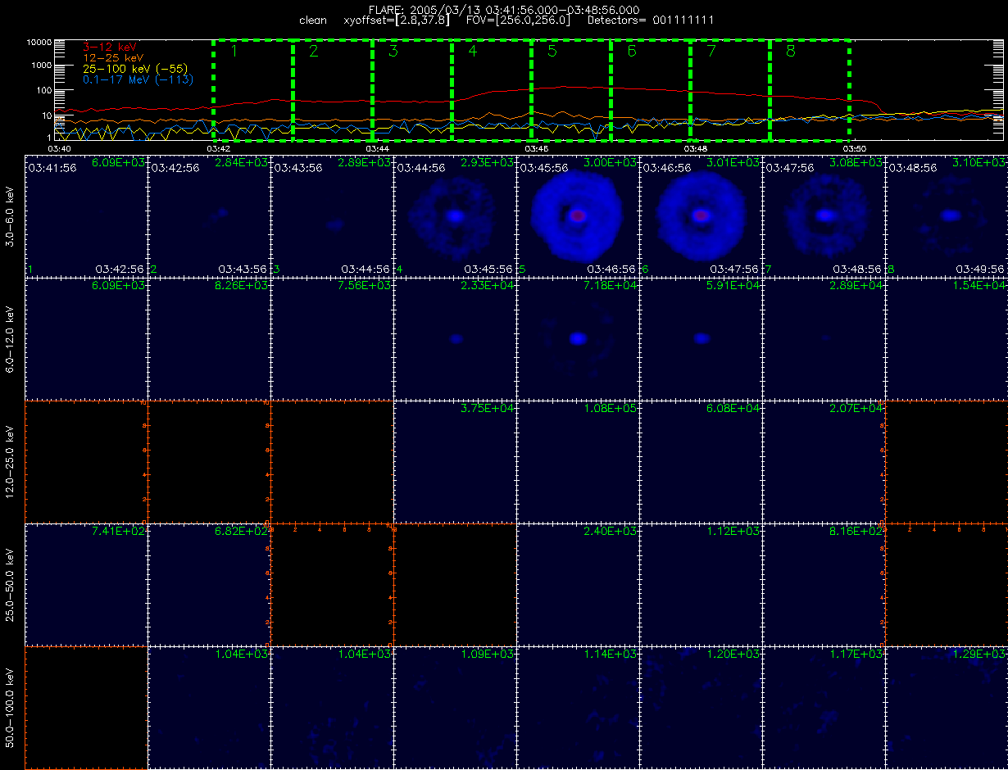Open the 50-100 keV image with peak 1.20E+03
The image size is (1008, 770).
pos(701,707)
